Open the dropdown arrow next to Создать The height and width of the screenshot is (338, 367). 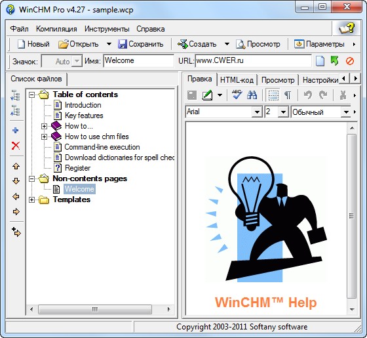(227, 44)
